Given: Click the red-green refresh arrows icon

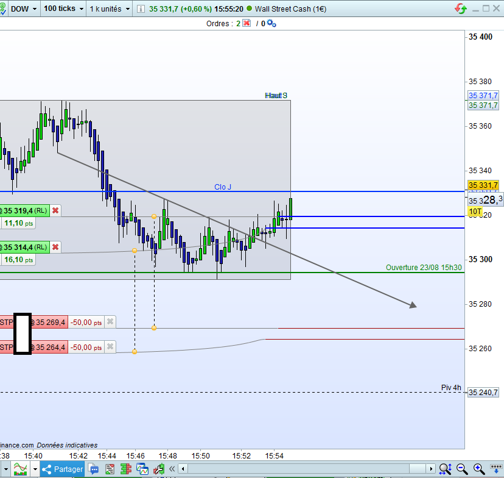Looking at the screenshot, I should coord(460,9).
